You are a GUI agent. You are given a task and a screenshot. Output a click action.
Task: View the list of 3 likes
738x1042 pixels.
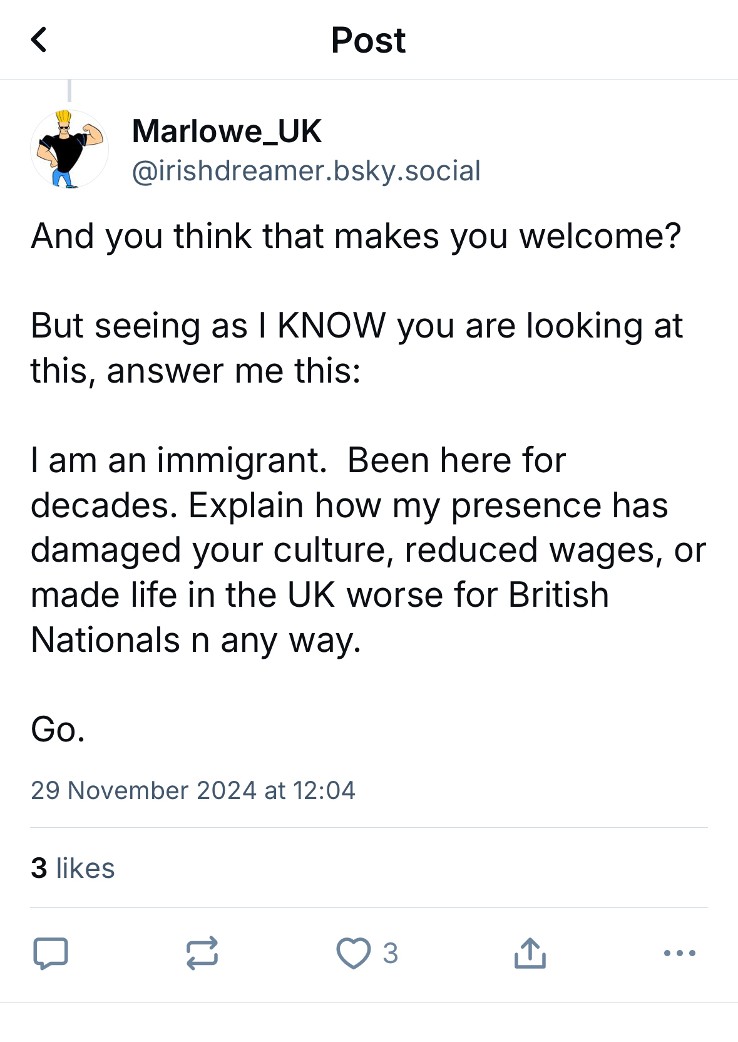[x=73, y=868]
